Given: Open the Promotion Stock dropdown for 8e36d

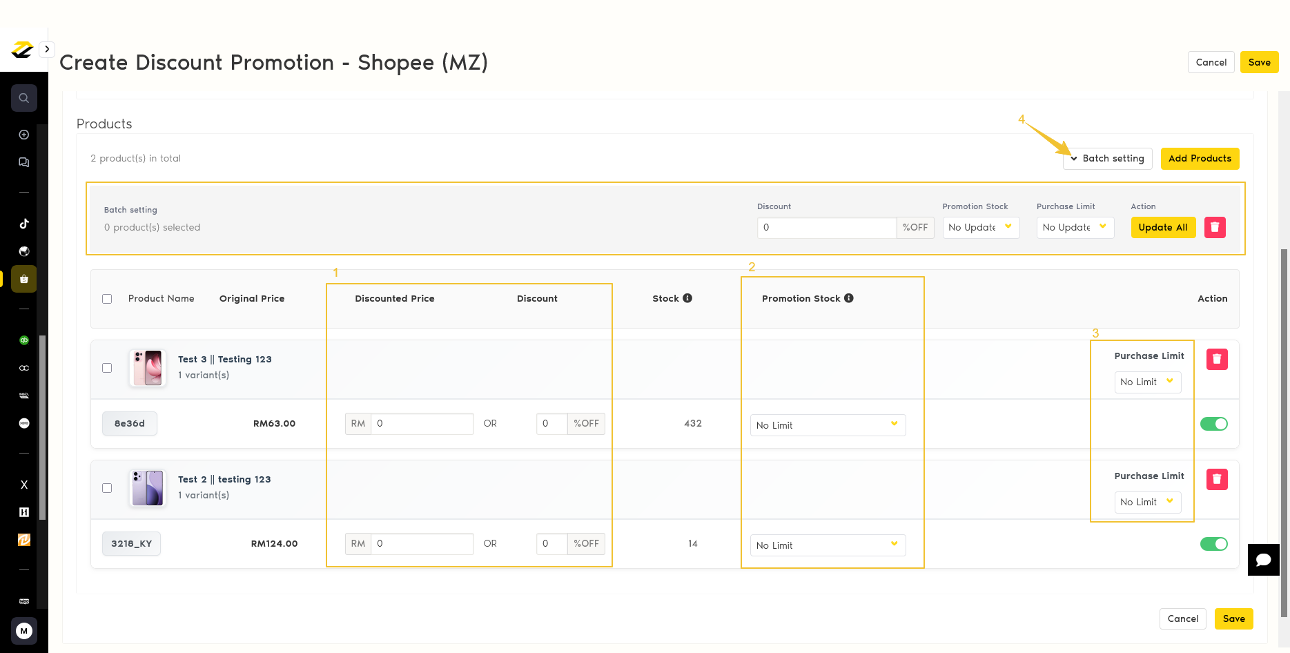Looking at the screenshot, I should tap(828, 425).
